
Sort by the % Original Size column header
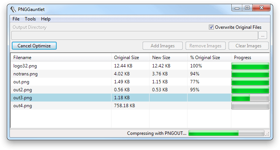pyautogui.click(x=209, y=58)
